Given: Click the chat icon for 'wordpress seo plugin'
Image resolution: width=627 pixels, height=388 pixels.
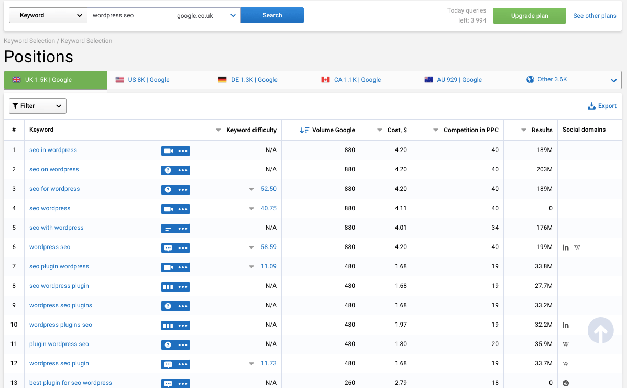Looking at the screenshot, I should (168, 364).
